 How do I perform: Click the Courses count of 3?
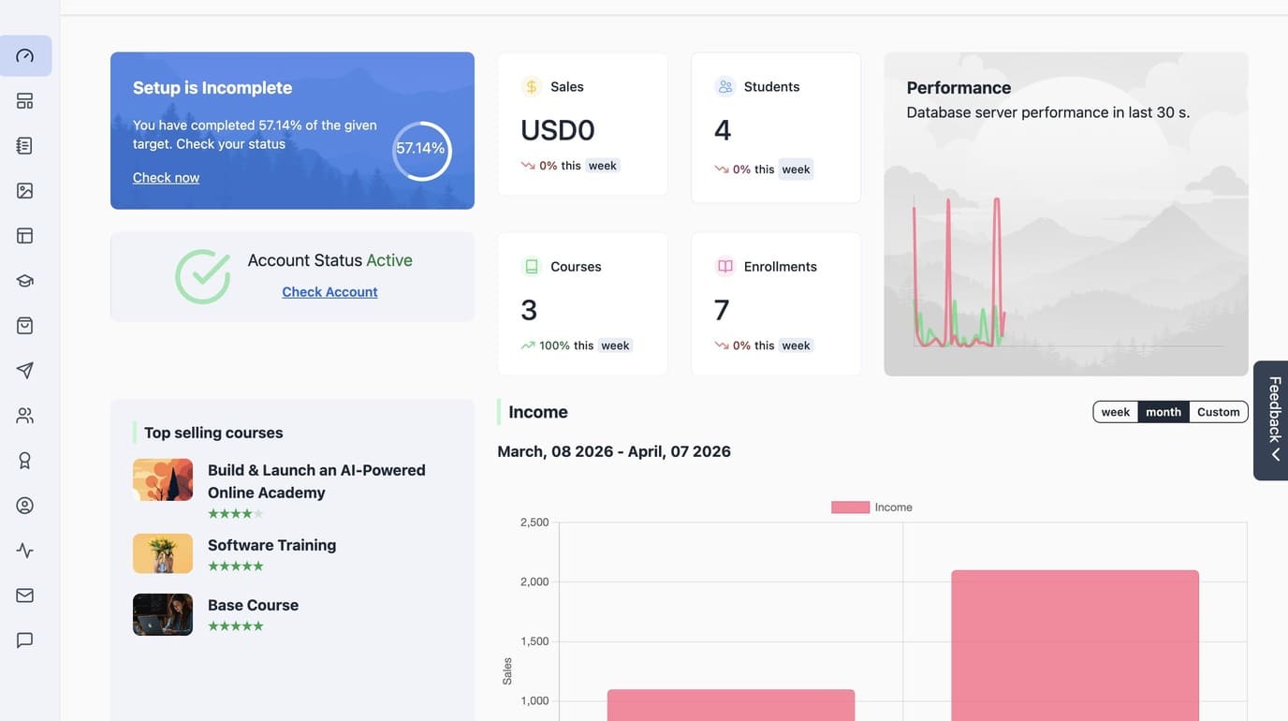pyautogui.click(x=529, y=310)
